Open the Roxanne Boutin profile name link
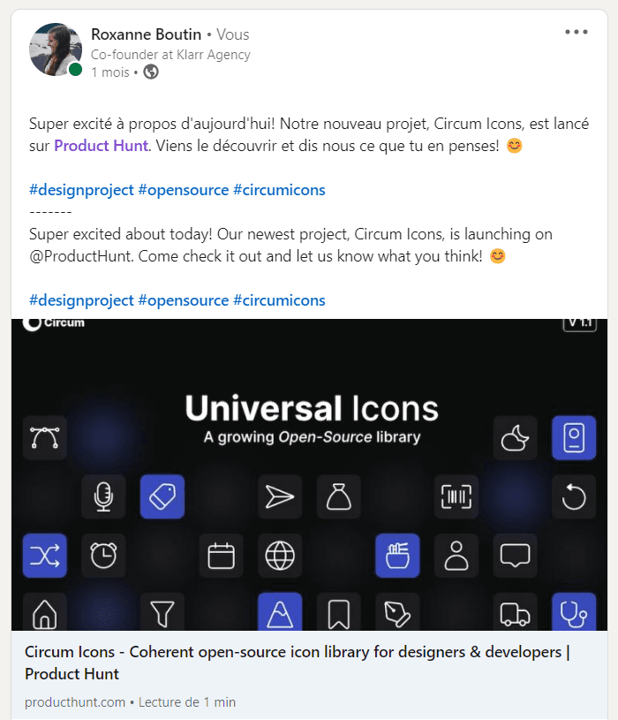The image size is (618, 720). (146, 34)
